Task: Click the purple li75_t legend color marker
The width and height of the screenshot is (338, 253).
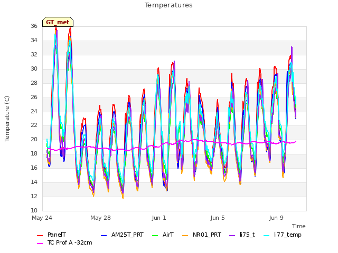Action: (232, 236)
